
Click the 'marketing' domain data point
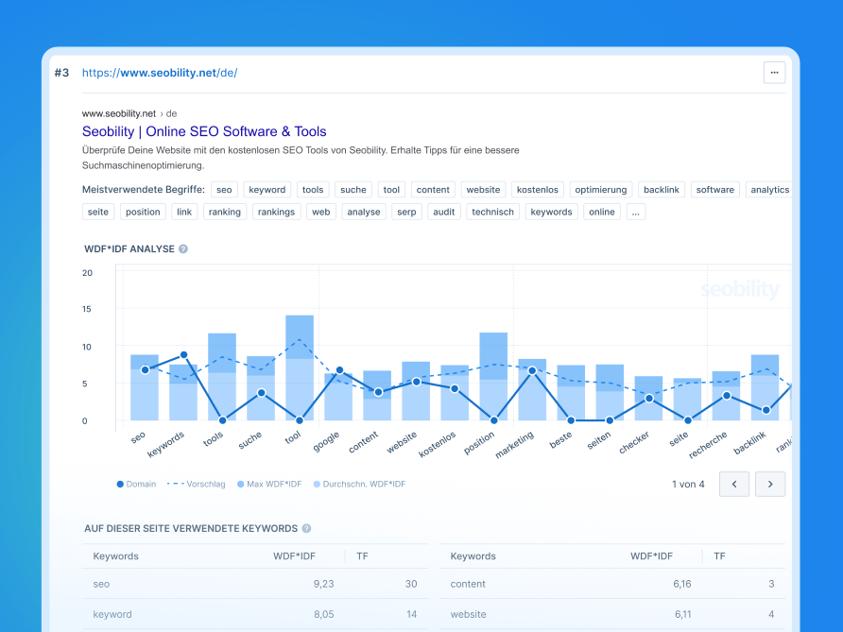click(x=532, y=370)
